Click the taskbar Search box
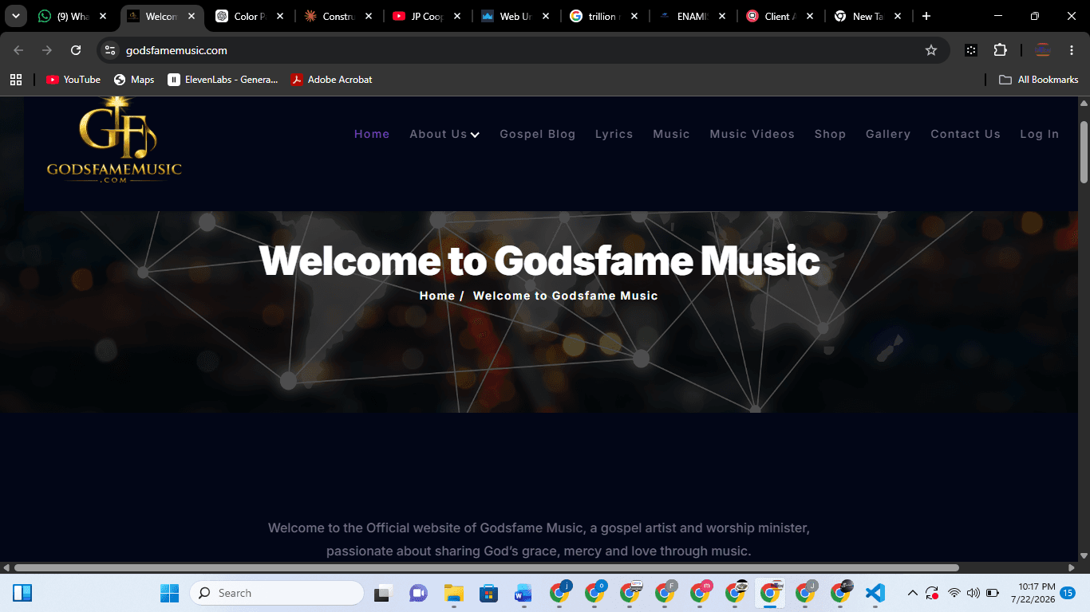1090x612 pixels. click(x=277, y=593)
